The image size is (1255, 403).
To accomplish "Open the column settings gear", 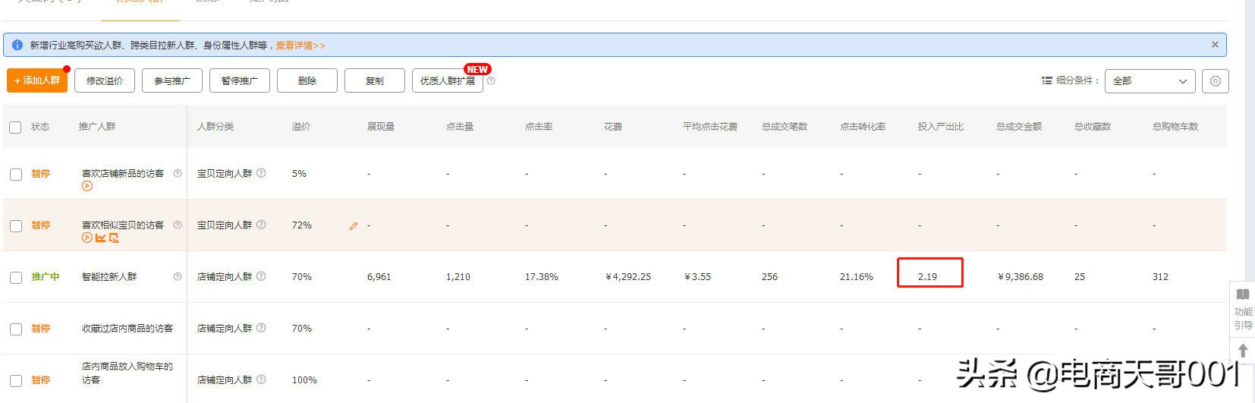I will pyautogui.click(x=1216, y=80).
